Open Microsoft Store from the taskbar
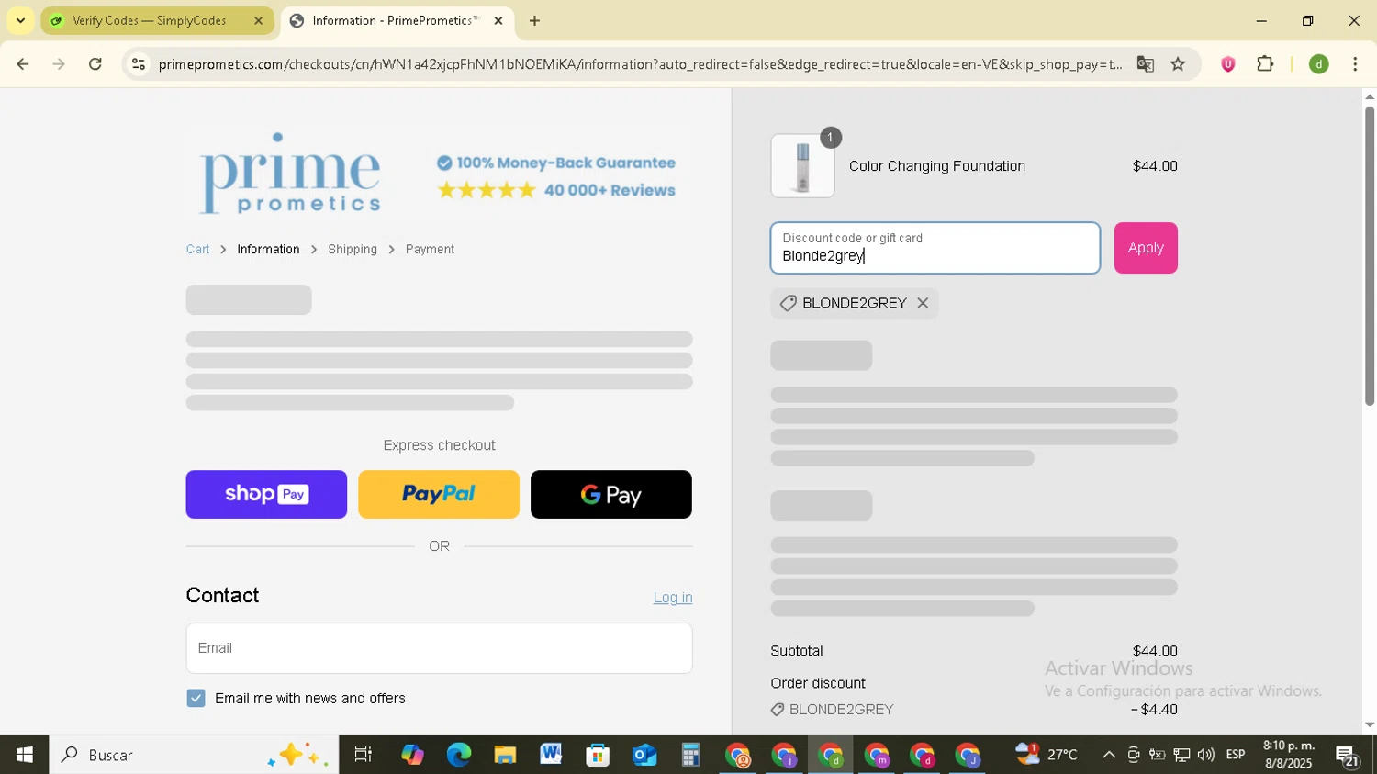Image resolution: width=1377 pixels, height=774 pixels. click(598, 755)
